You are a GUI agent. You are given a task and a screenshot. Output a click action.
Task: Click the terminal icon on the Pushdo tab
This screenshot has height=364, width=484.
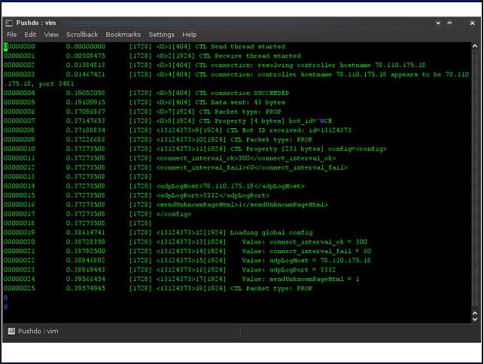11,331
